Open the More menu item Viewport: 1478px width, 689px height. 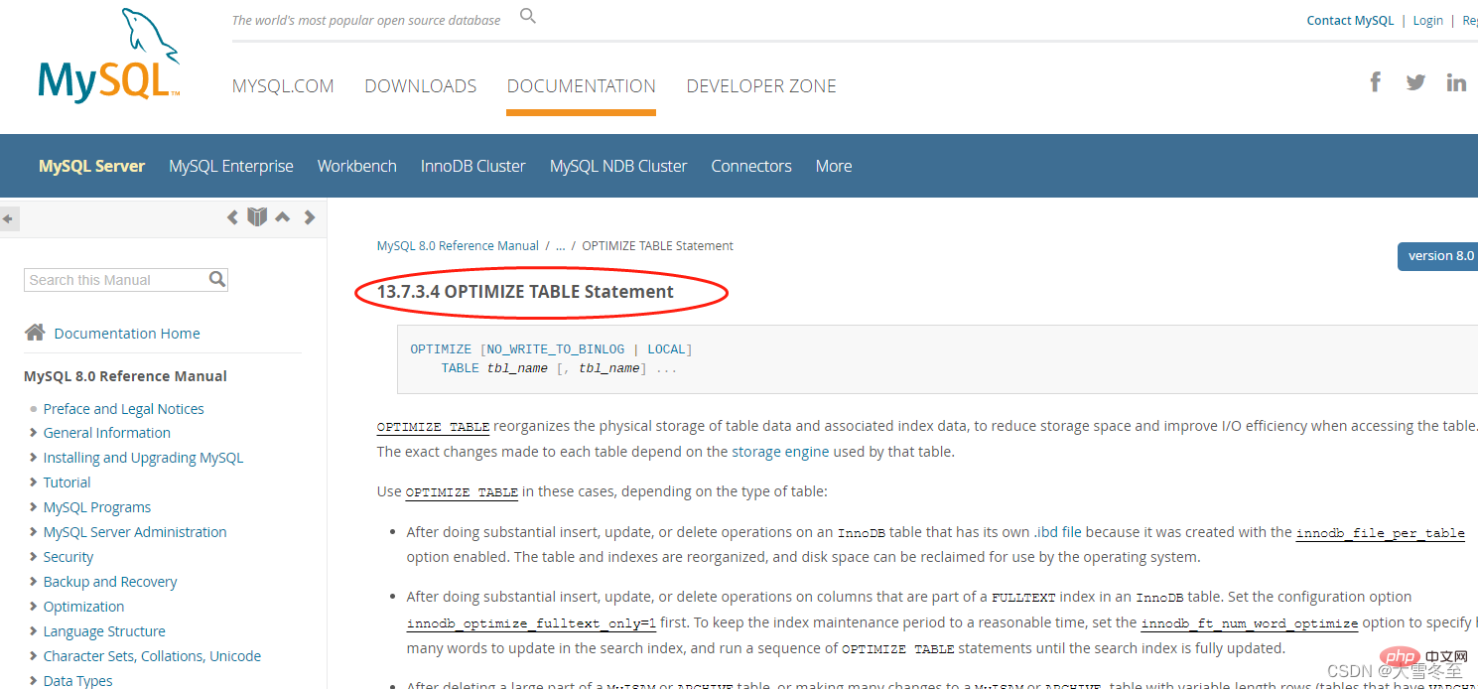click(x=834, y=166)
